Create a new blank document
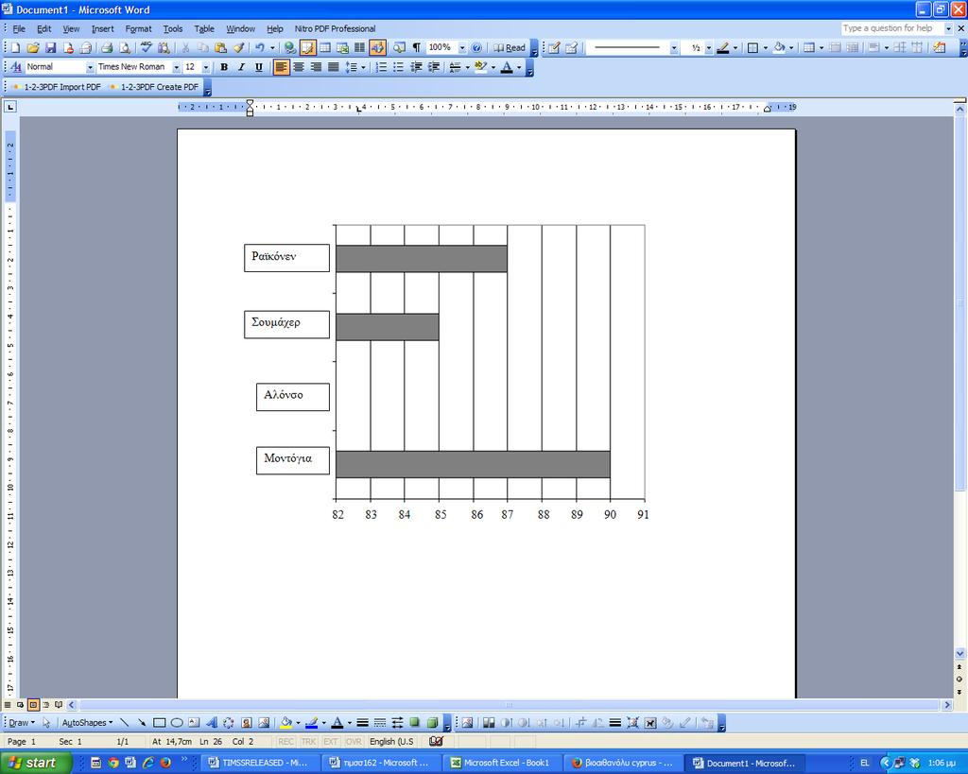The height and width of the screenshot is (774, 968). pos(15,47)
